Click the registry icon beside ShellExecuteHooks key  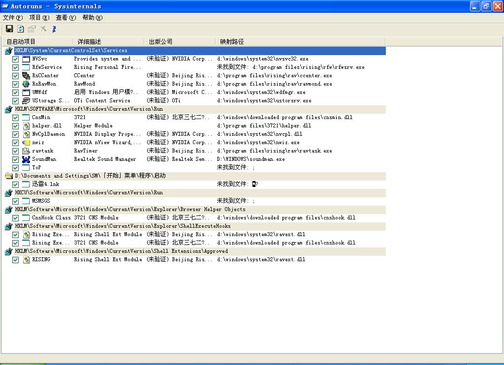(8, 226)
